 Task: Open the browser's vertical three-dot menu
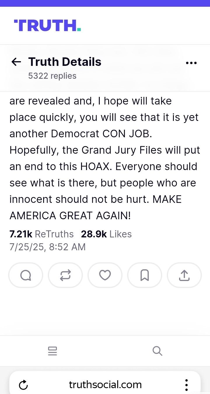click(x=186, y=385)
